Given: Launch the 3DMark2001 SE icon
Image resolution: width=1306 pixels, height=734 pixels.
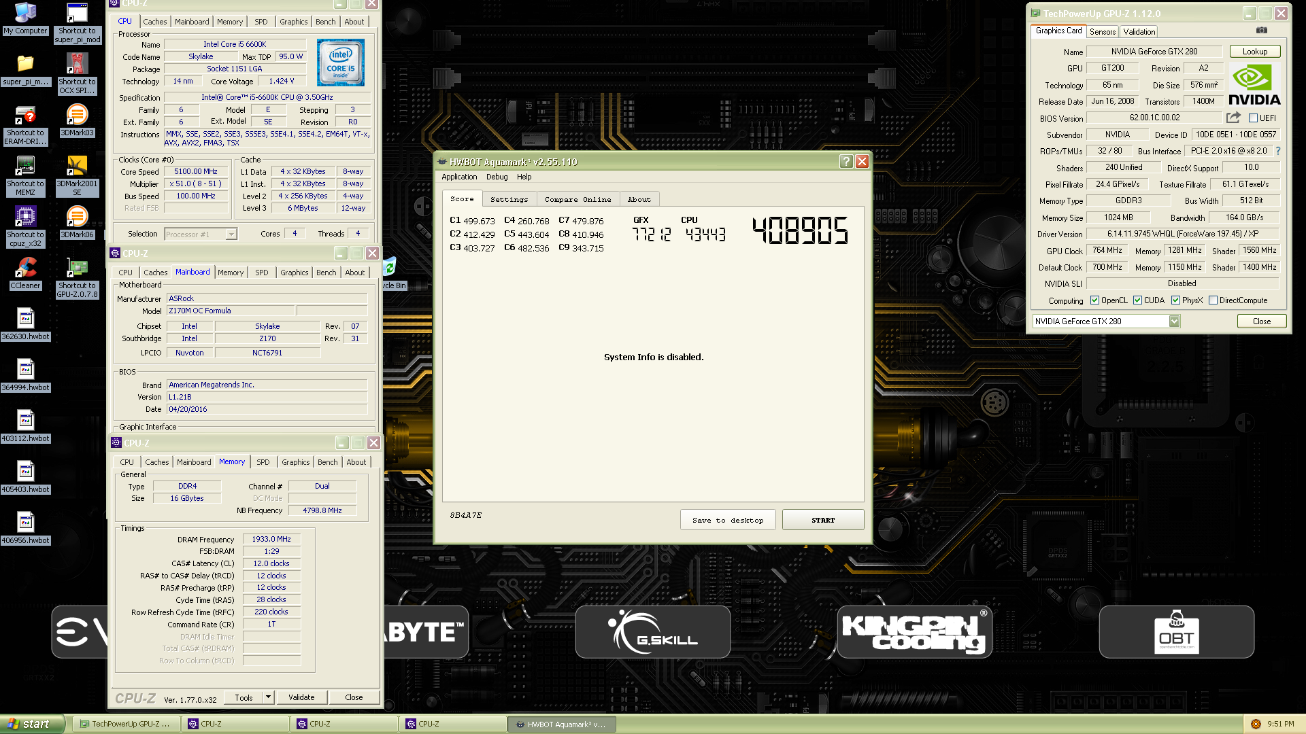Looking at the screenshot, I should click(x=77, y=176).
